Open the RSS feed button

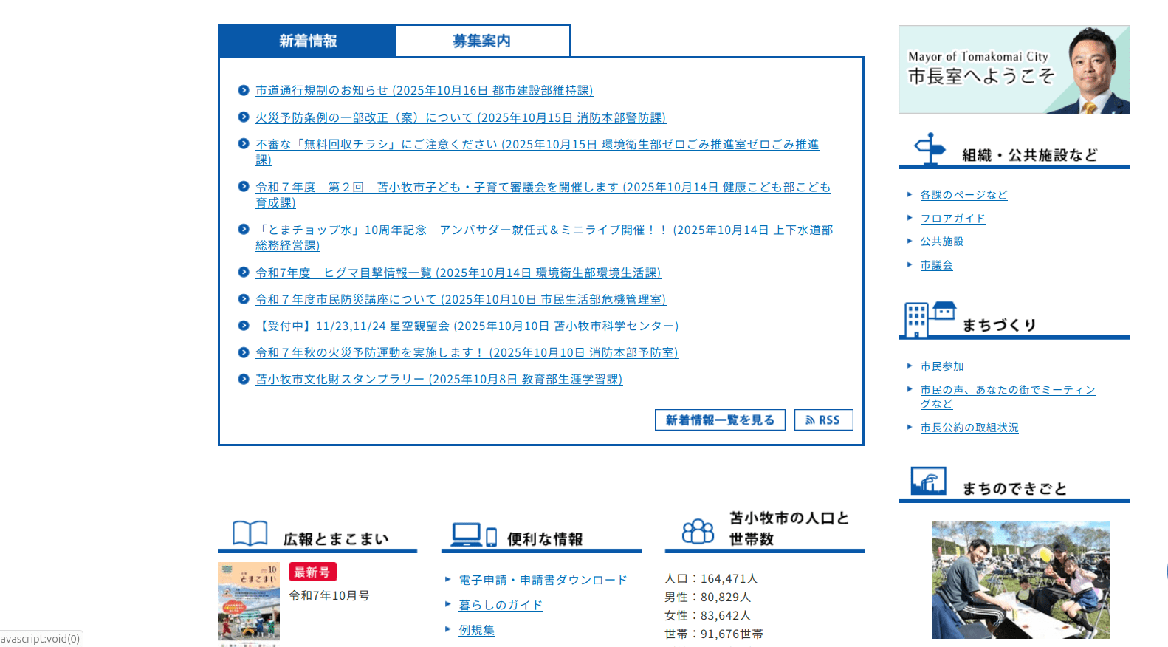tap(823, 420)
